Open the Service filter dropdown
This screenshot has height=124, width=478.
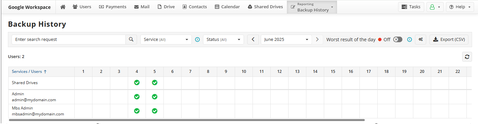click(x=166, y=39)
